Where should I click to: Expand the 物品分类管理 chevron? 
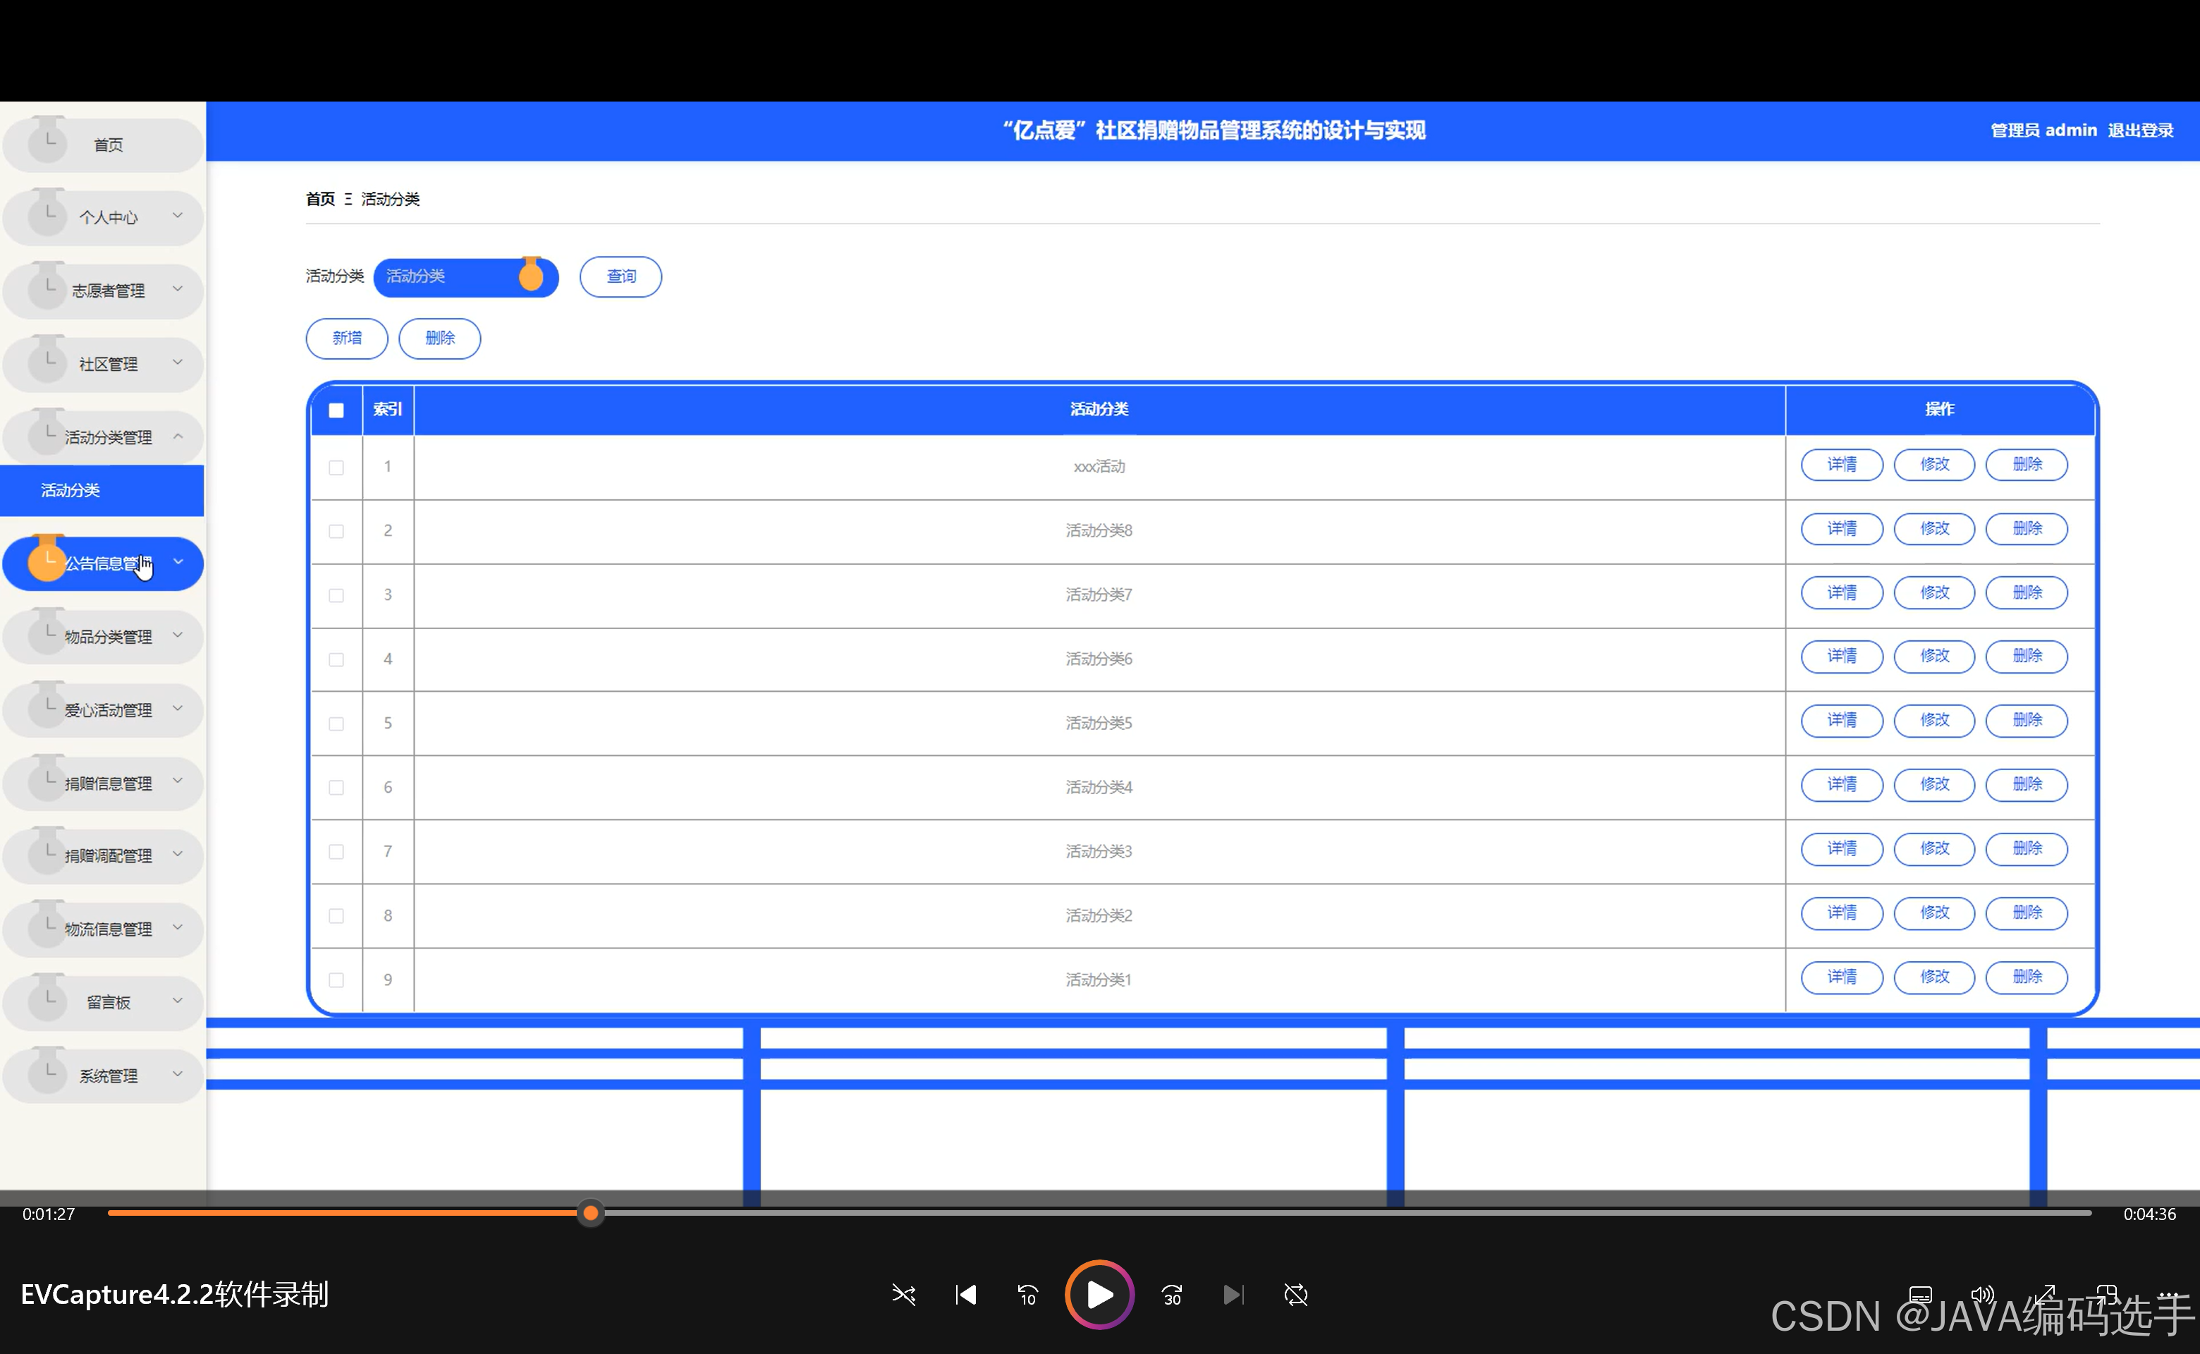coord(178,635)
